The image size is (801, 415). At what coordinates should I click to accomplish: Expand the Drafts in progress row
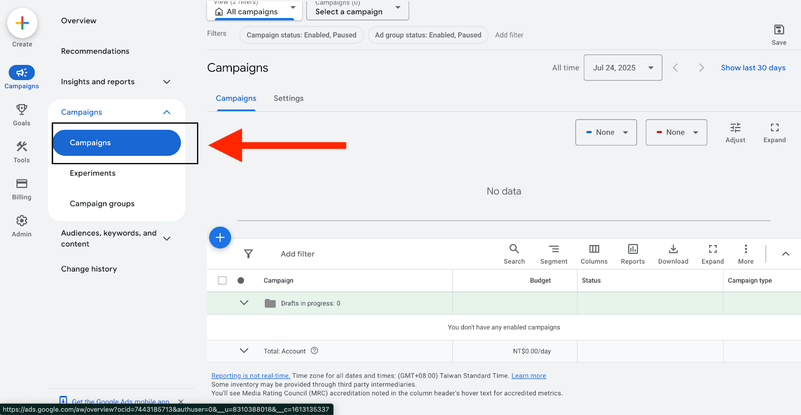coord(244,303)
